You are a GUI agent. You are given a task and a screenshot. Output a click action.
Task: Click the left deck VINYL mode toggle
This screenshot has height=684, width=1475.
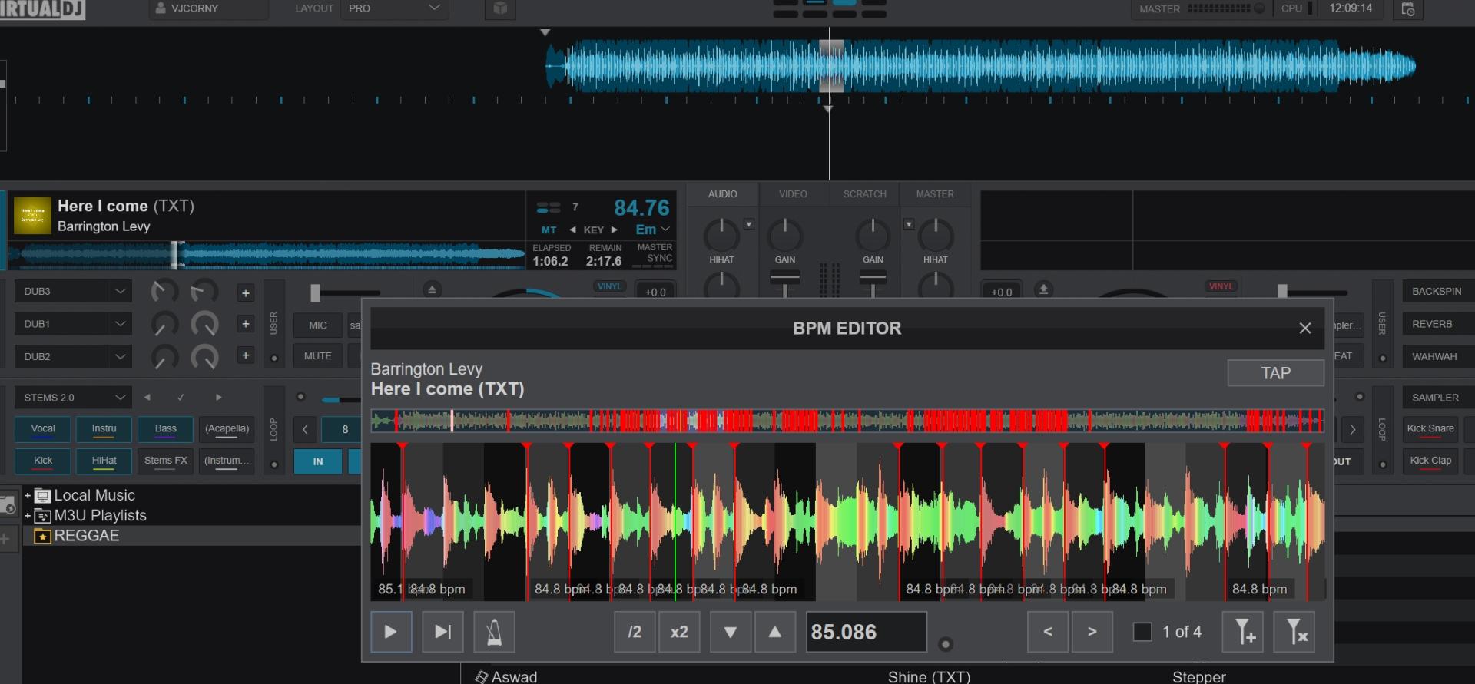tap(609, 286)
